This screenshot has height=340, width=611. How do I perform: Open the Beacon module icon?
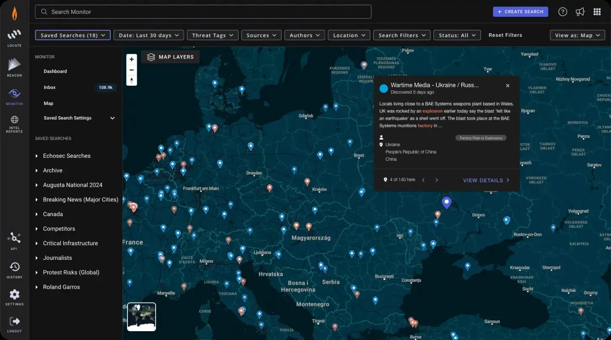point(14,65)
